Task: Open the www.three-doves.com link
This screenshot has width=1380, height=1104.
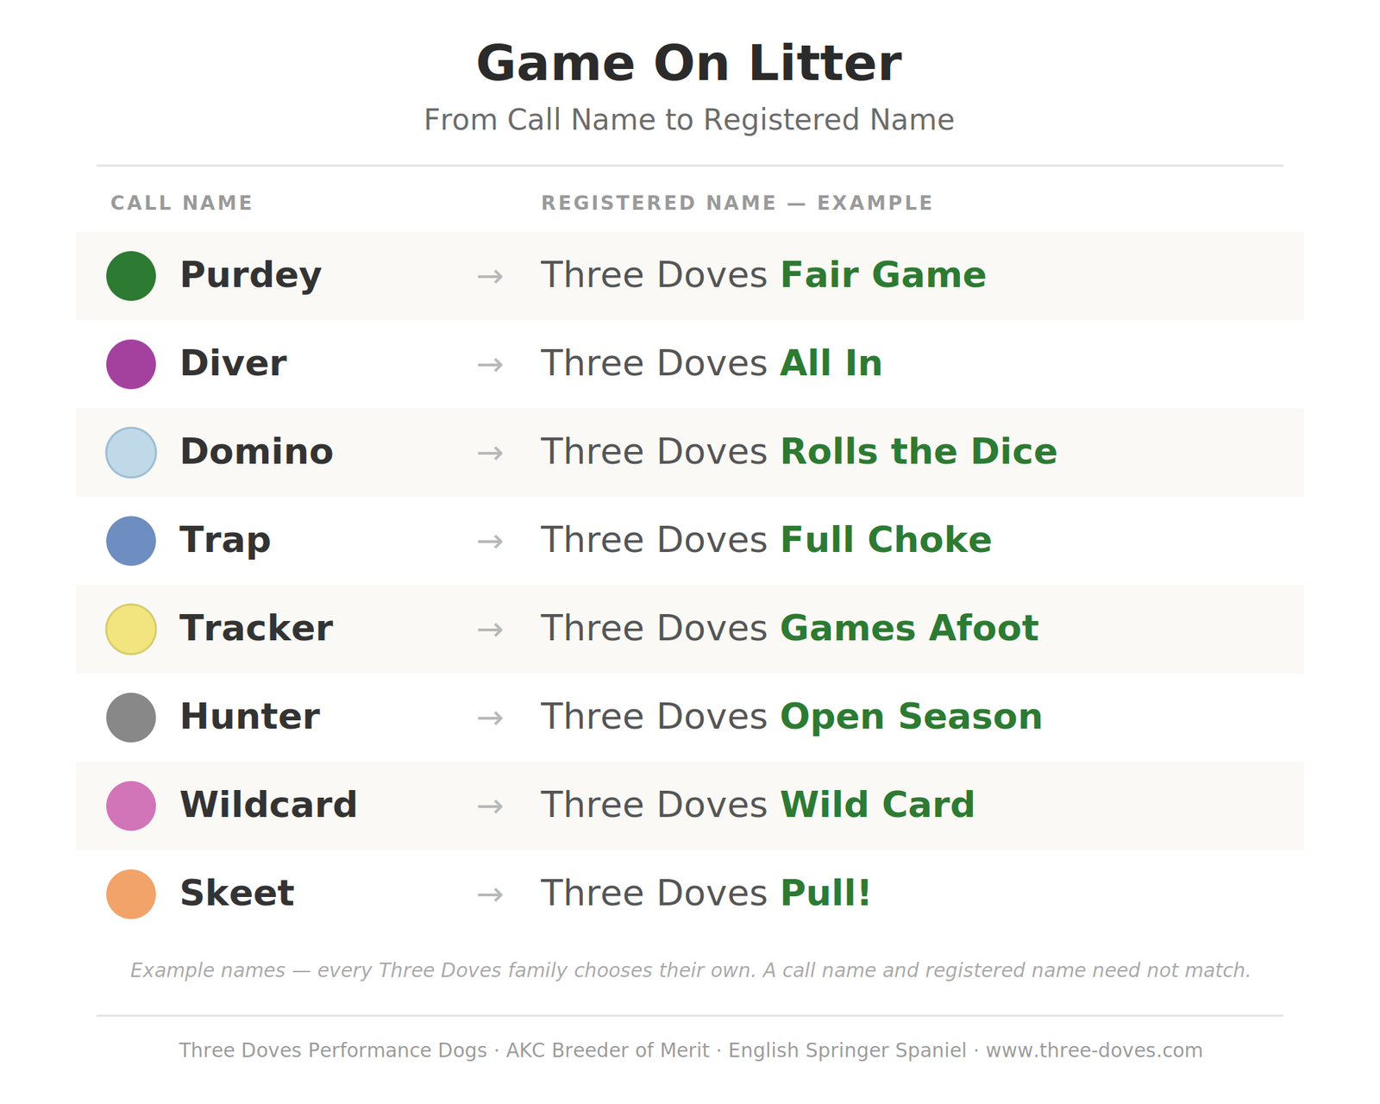Action: coord(1095,1051)
